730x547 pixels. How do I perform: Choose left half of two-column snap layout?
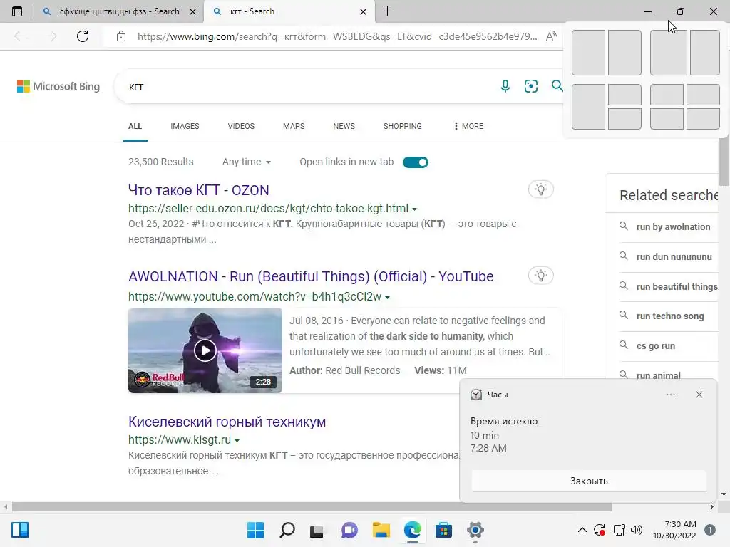[588, 53]
